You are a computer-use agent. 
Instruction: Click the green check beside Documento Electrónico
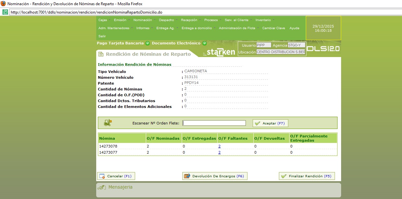204,43
